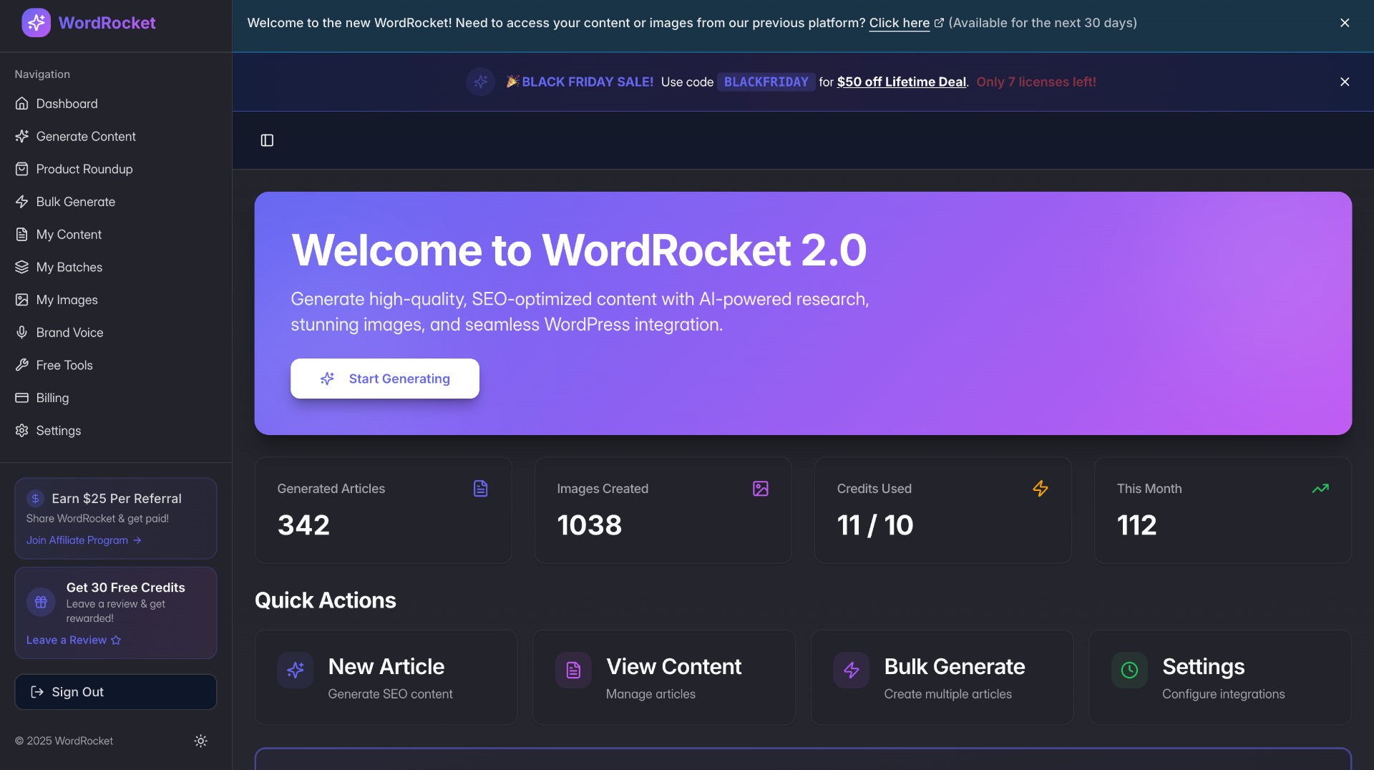
Task: Open My Content in the navigation menu
Action: pyautogui.click(x=68, y=235)
